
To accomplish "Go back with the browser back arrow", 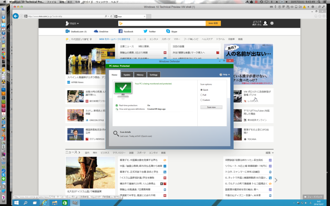I will click(15, 16).
